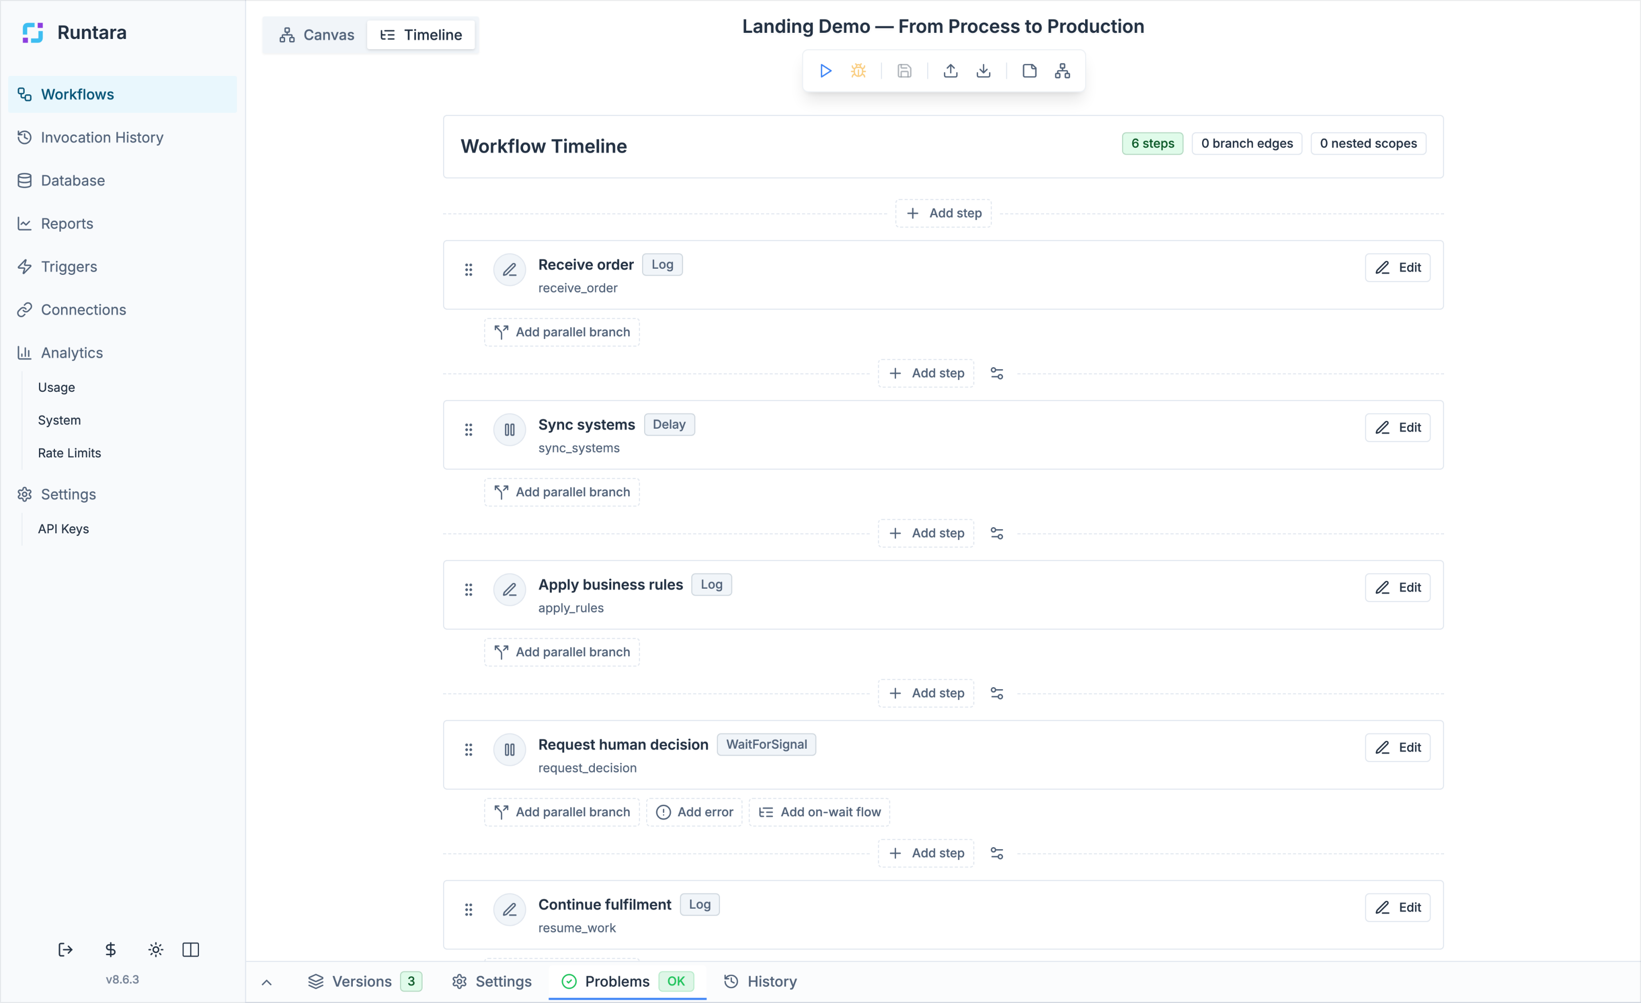Open the Reports page
Image resolution: width=1641 pixels, height=1003 pixels.
(x=123, y=224)
